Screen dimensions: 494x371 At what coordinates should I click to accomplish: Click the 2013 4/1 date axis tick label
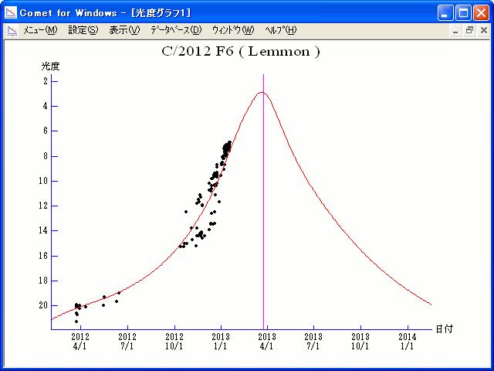(266, 342)
